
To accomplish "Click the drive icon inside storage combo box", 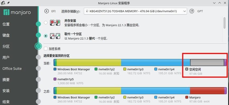I will click(x=87, y=11).
